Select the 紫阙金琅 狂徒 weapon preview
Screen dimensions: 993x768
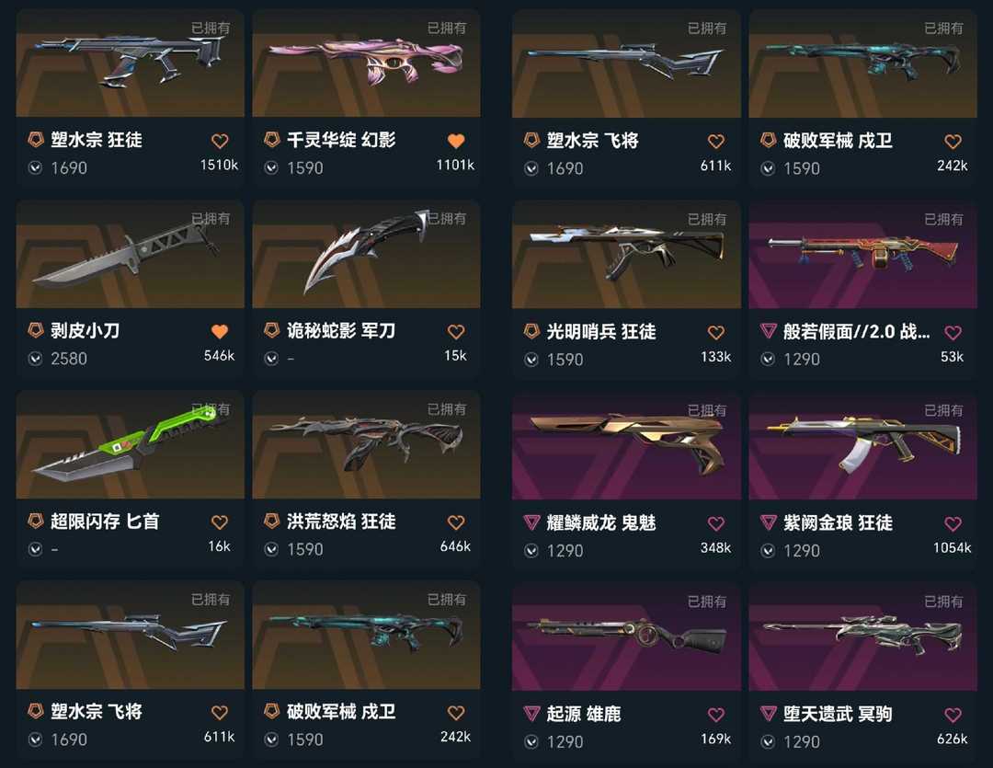[x=862, y=445]
